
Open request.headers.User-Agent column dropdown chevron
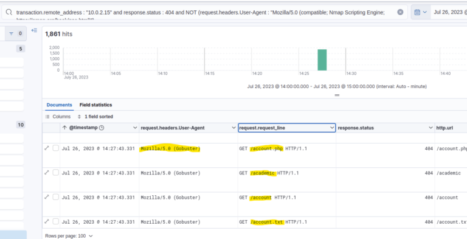(233, 128)
